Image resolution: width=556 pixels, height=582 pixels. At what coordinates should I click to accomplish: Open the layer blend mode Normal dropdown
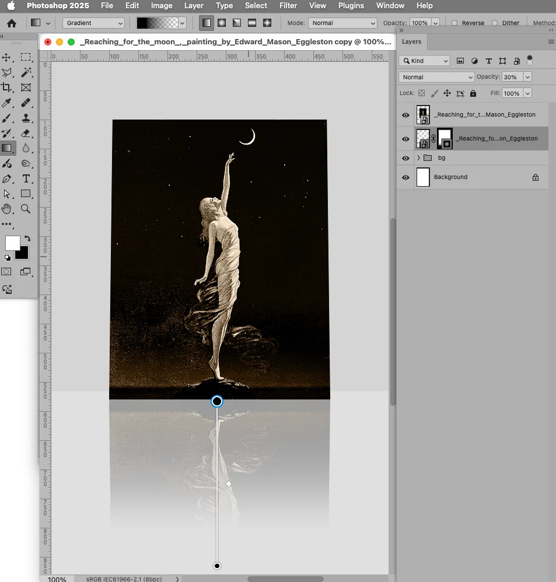pos(436,77)
